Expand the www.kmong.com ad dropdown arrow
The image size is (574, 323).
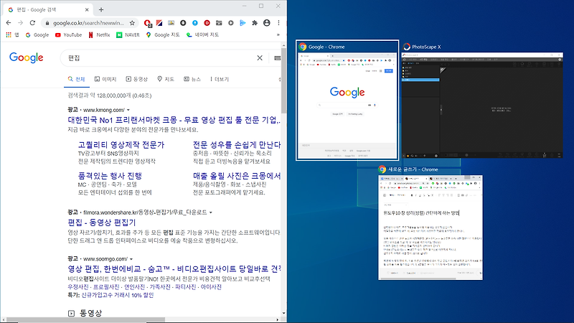[128, 110]
